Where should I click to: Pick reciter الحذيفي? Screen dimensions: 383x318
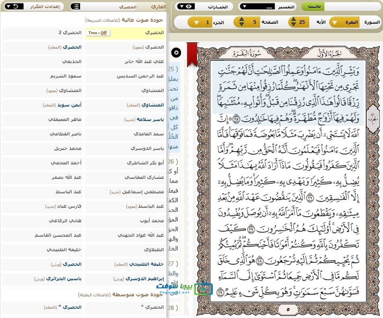click(42, 62)
